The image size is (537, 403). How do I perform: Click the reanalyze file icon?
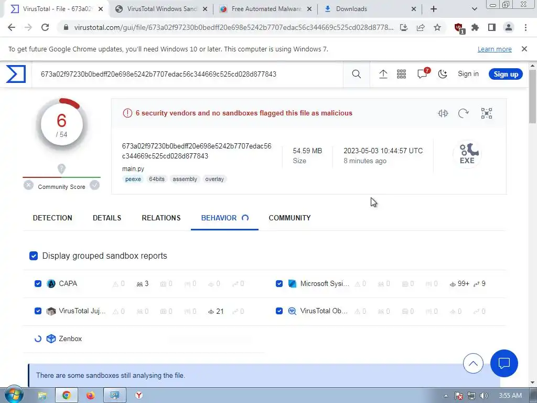tap(464, 113)
